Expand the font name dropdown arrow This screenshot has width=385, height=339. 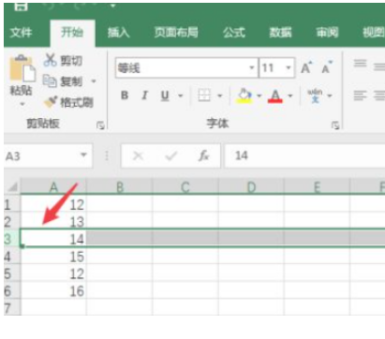click(251, 67)
